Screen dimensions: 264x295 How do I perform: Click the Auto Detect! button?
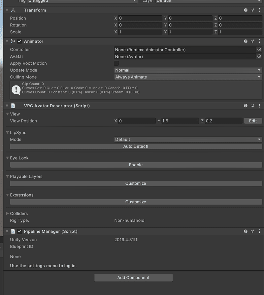[136, 147]
